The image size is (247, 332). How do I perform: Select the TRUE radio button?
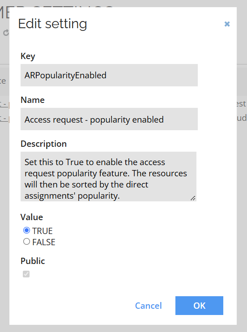pyautogui.click(x=26, y=230)
